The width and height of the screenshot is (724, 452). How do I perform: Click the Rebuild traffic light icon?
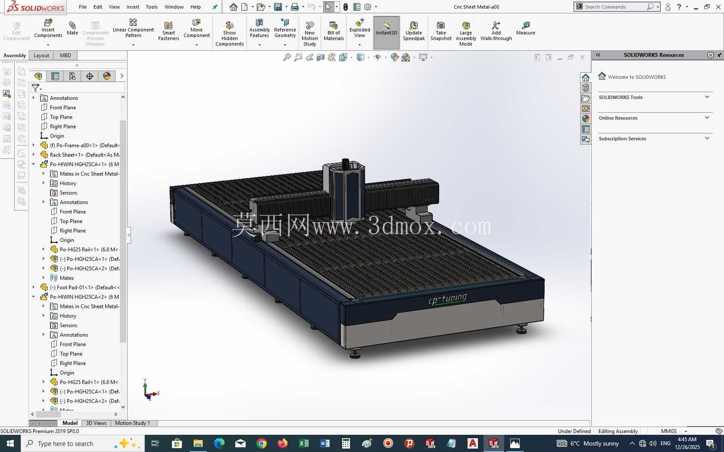[346, 7]
